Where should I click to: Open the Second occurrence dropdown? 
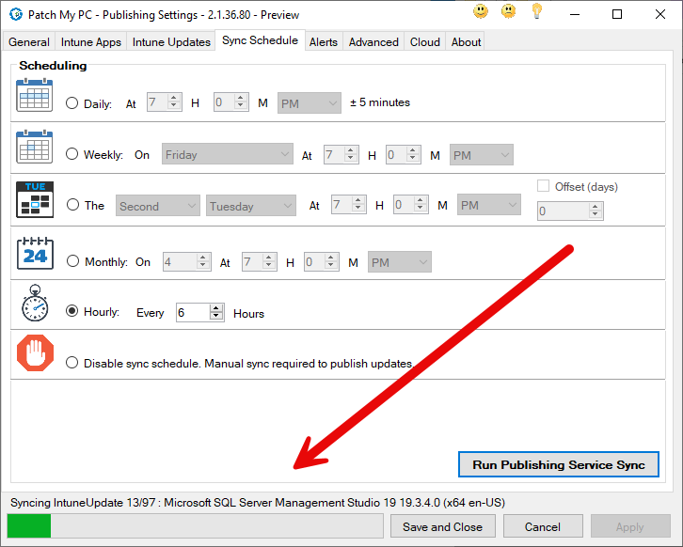pos(158,206)
